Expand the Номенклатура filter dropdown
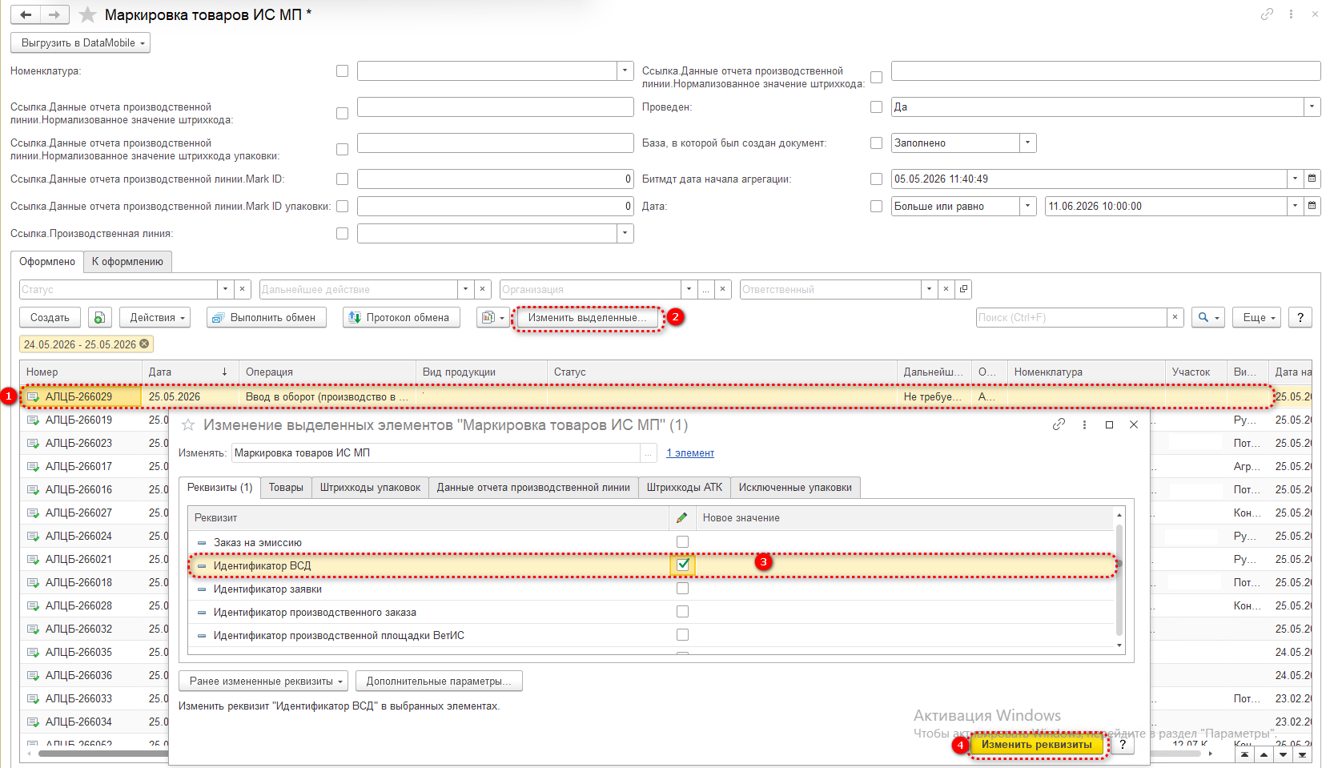Viewport: 1334px width, 768px height. pyautogui.click(x=625, y=70)
